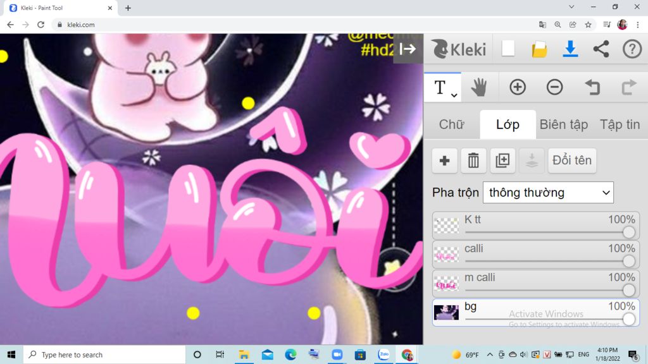Screen dimensions: 648x364
Task: Expand the tool selection chevron
Action: pyautogui.click(x=454, y=95)
